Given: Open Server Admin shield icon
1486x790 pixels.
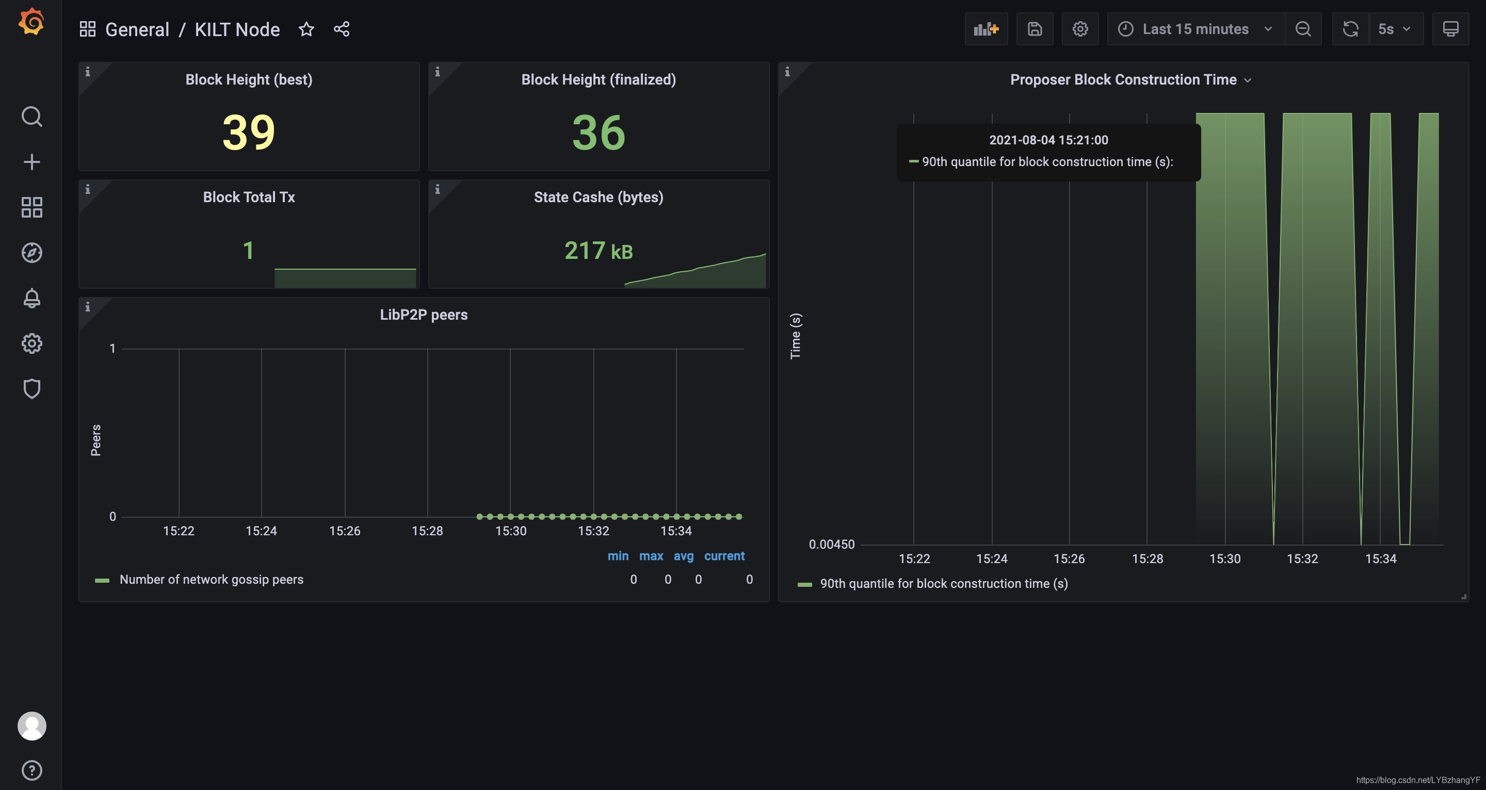Looking at the screenshot, I should point(31,389).
